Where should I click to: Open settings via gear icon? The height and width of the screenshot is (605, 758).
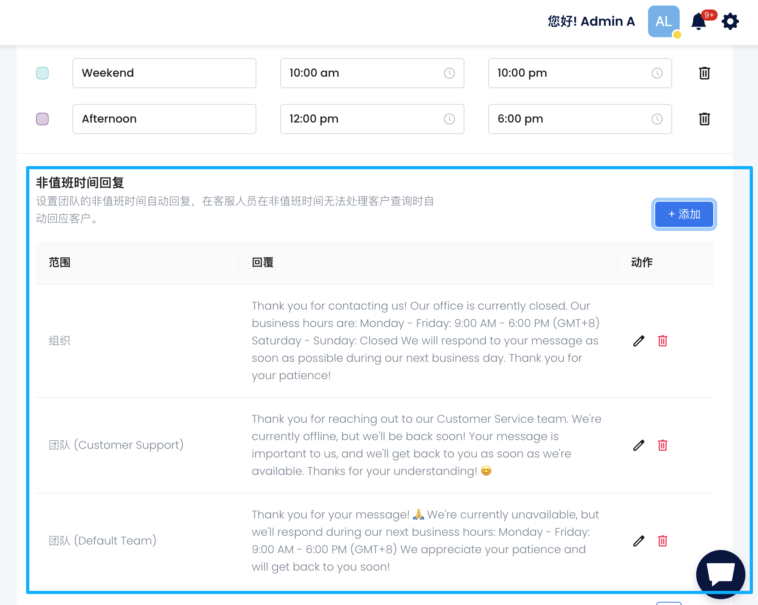pyautogui.click(x=730, y=22)
